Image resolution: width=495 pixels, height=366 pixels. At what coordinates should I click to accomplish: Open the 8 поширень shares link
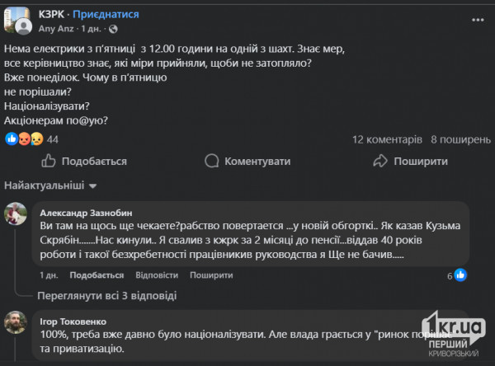click(459, 139)
